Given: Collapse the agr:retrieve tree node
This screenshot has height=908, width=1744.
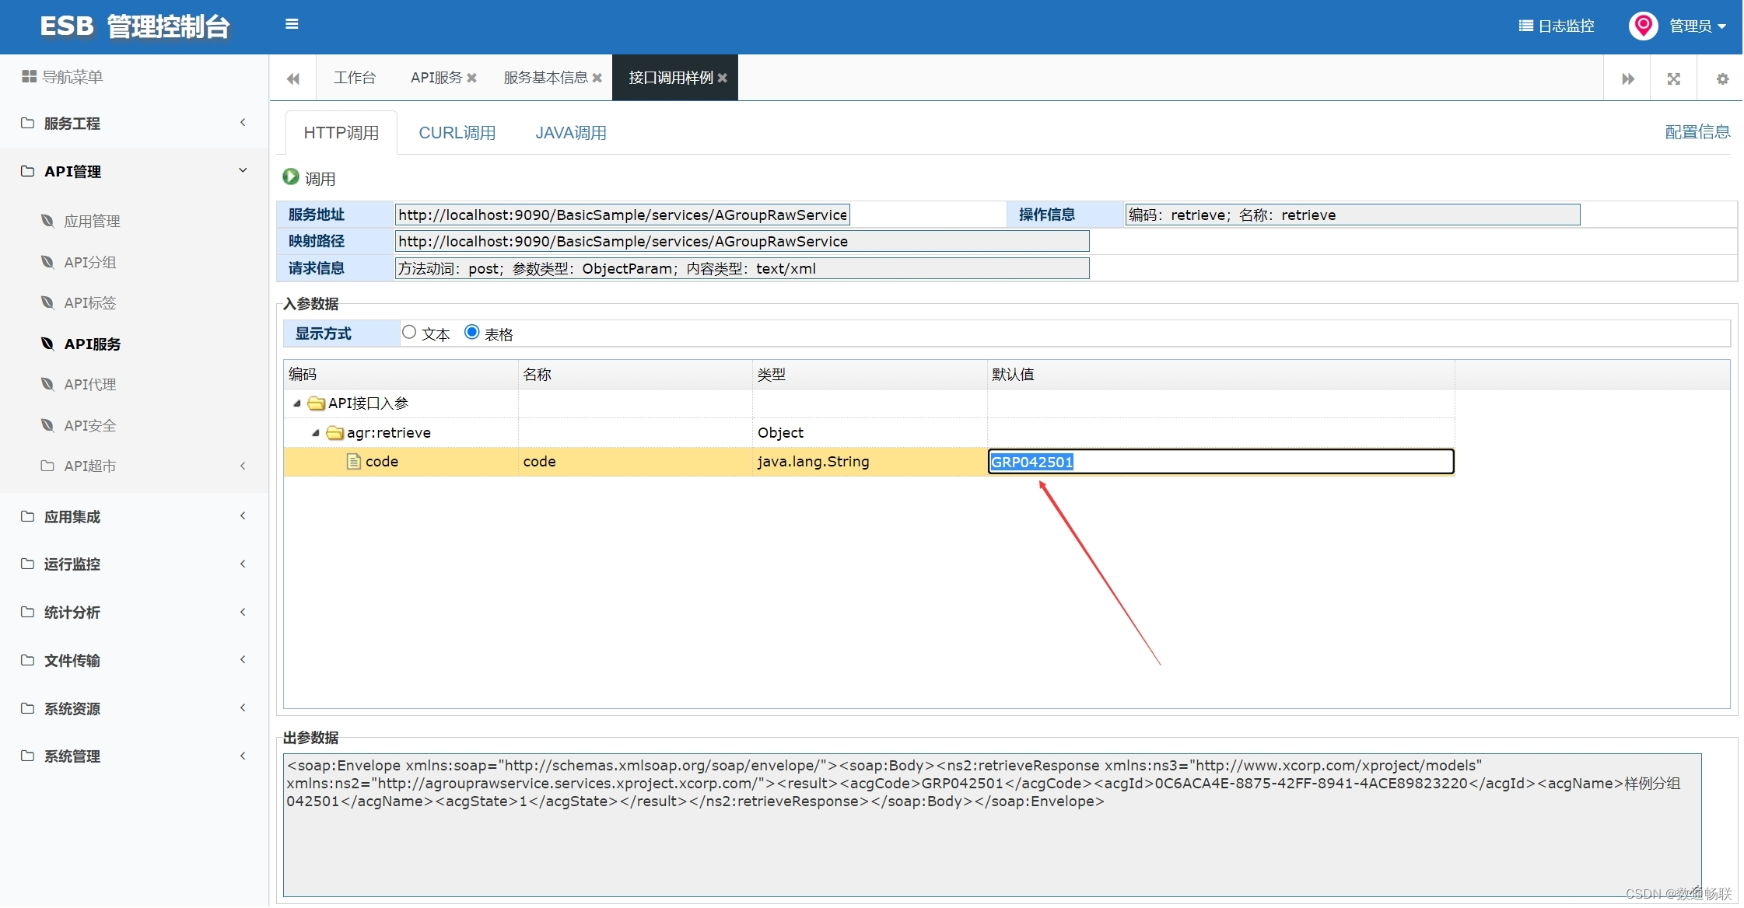Looking at the screenshot, I should coord(316,433).
